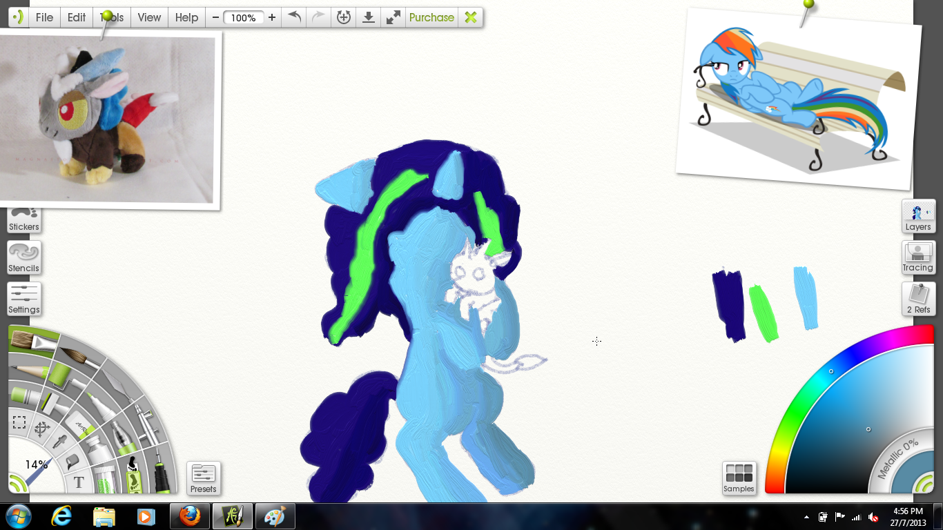Select the Wax Crayon tool
Screen dimensions: 943x530
(23, 395)
